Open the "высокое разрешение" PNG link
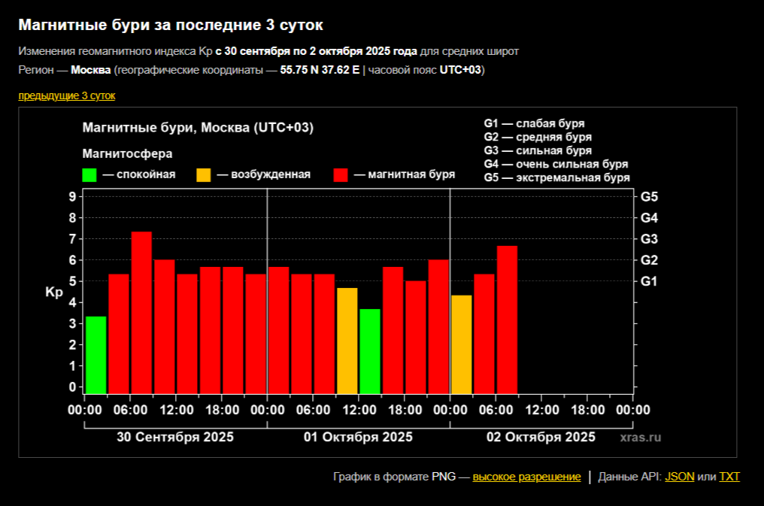This screenshot has height=506, width=764. (526, 477)
